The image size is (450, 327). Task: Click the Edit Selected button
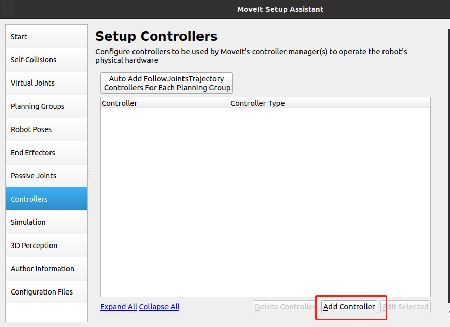(x=405, y=307)
